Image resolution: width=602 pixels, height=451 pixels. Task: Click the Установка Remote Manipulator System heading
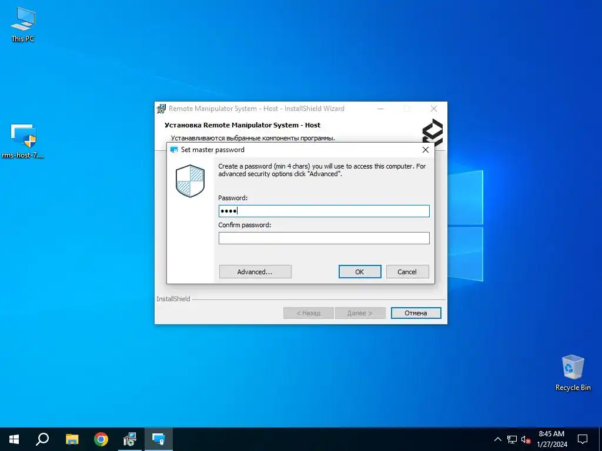coord(242,125)
